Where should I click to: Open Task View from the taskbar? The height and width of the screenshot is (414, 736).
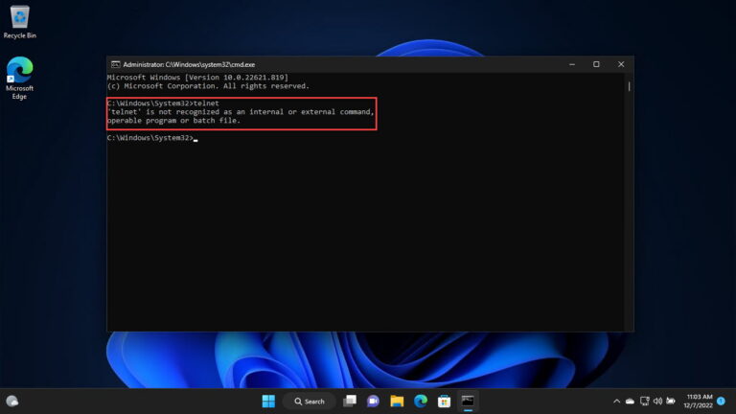coord(350,401)
